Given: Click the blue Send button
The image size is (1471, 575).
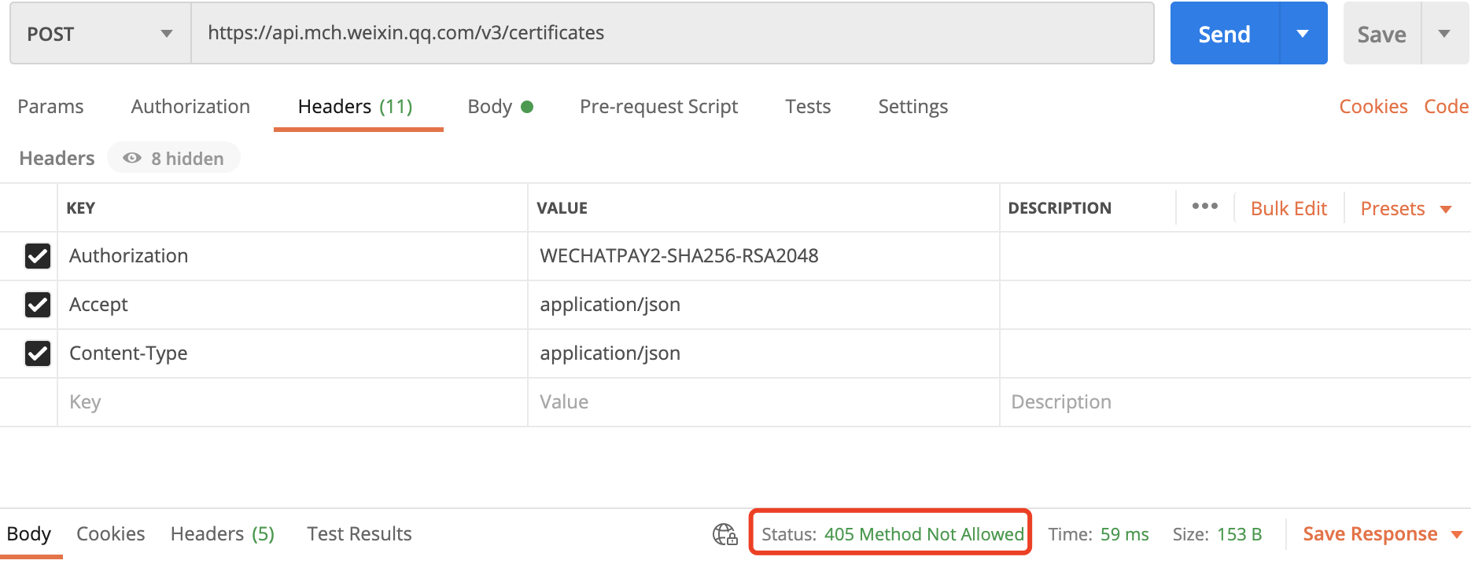Looking at the screenshot, I should tap(1224, 34).
